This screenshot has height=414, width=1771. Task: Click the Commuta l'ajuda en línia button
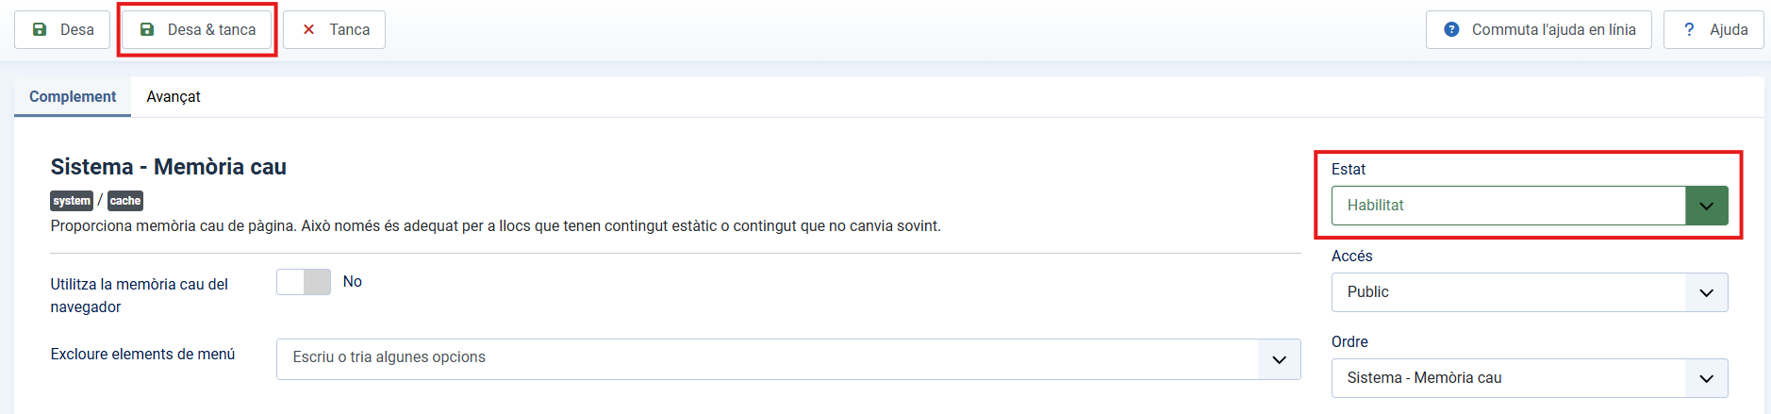click(1552, 30)
